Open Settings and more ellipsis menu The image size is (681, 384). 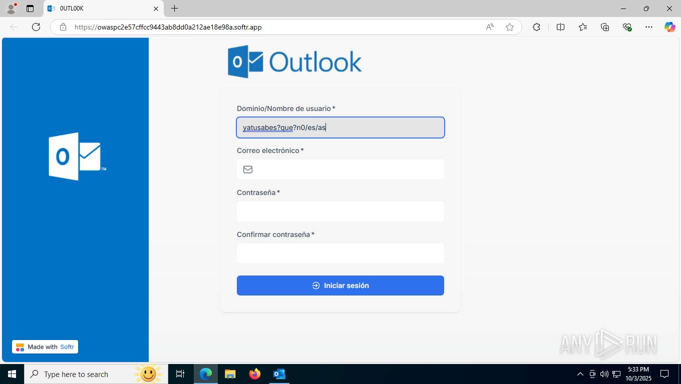[649, 27]
